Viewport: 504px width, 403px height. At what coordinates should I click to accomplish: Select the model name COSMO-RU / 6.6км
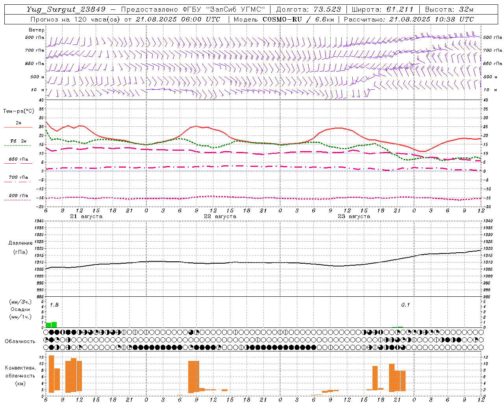298,19
